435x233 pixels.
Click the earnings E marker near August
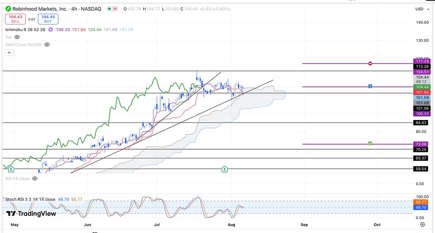(225, 169)
